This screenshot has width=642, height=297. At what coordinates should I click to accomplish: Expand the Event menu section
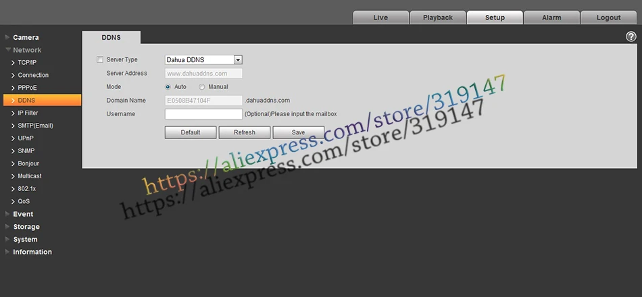[x=23, y=214]
